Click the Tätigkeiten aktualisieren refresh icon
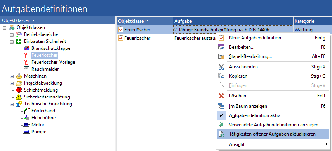The width and height of the screenshot is (332, 151). [x=221, y=134]
